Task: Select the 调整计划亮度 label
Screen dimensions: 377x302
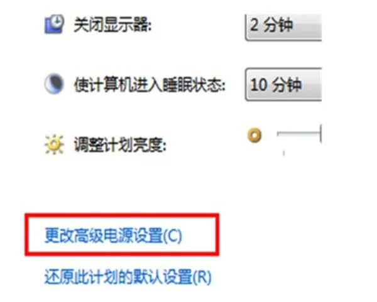Action: pos(120,145)
